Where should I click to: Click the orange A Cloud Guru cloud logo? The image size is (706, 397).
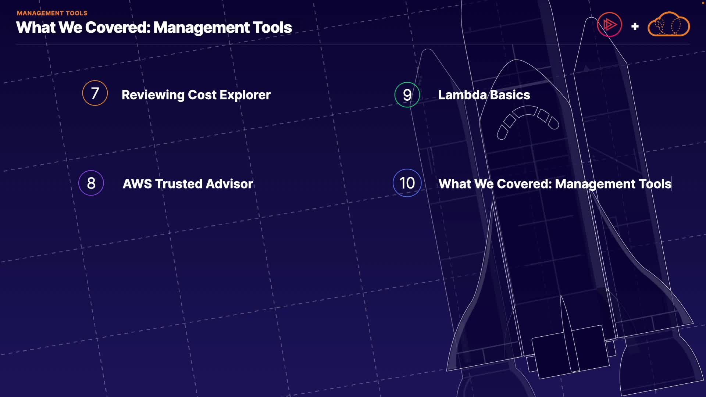(x=668, y=25)
